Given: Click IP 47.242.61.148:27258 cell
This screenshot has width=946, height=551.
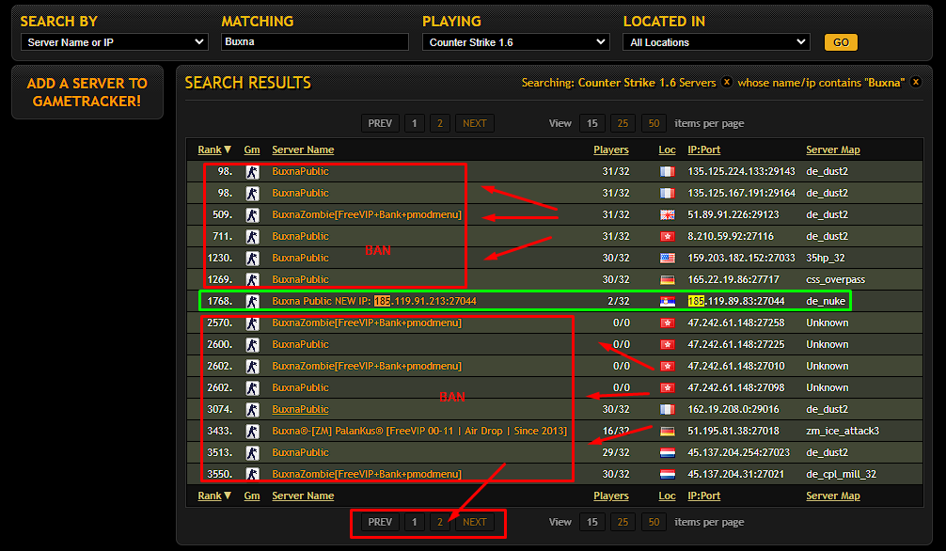Looking at the screenshot, I should click(736, 323).
